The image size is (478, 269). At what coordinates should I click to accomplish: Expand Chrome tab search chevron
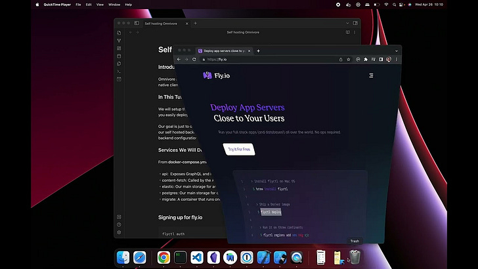coord(397,51)
